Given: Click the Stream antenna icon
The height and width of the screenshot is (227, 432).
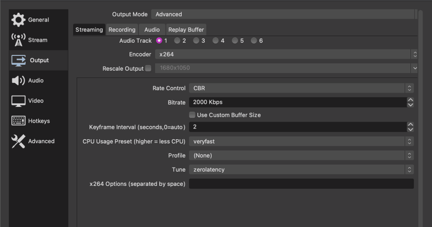Looking at the screenshot, I should coord(18,40).
